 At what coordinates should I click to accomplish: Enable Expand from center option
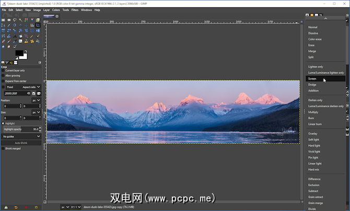point(3,81)
